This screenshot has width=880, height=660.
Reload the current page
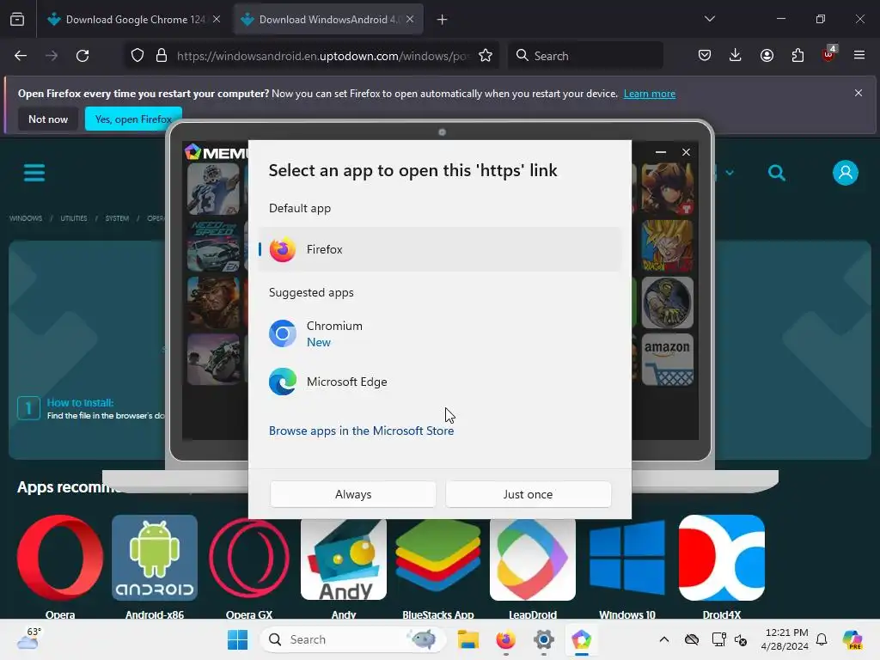coord(82,56)
